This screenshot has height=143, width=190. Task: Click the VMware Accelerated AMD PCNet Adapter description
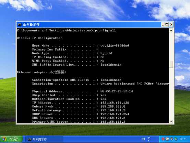(135, 84)
